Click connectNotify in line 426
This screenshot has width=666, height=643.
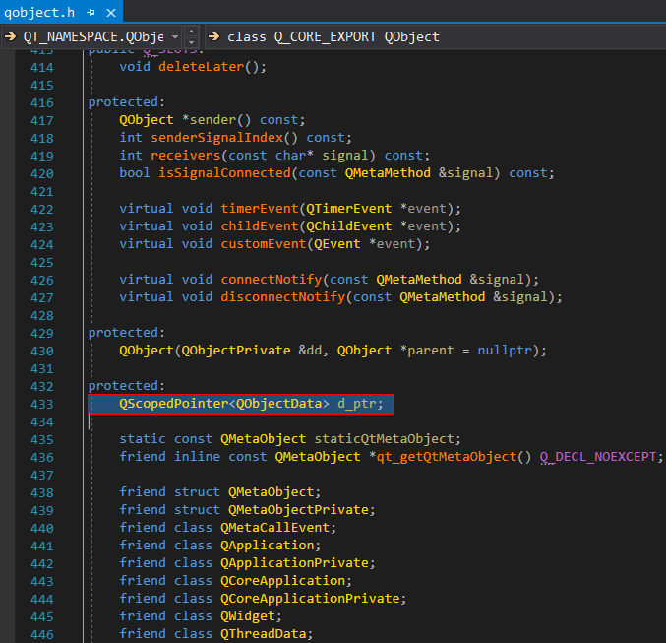(272, 280)
